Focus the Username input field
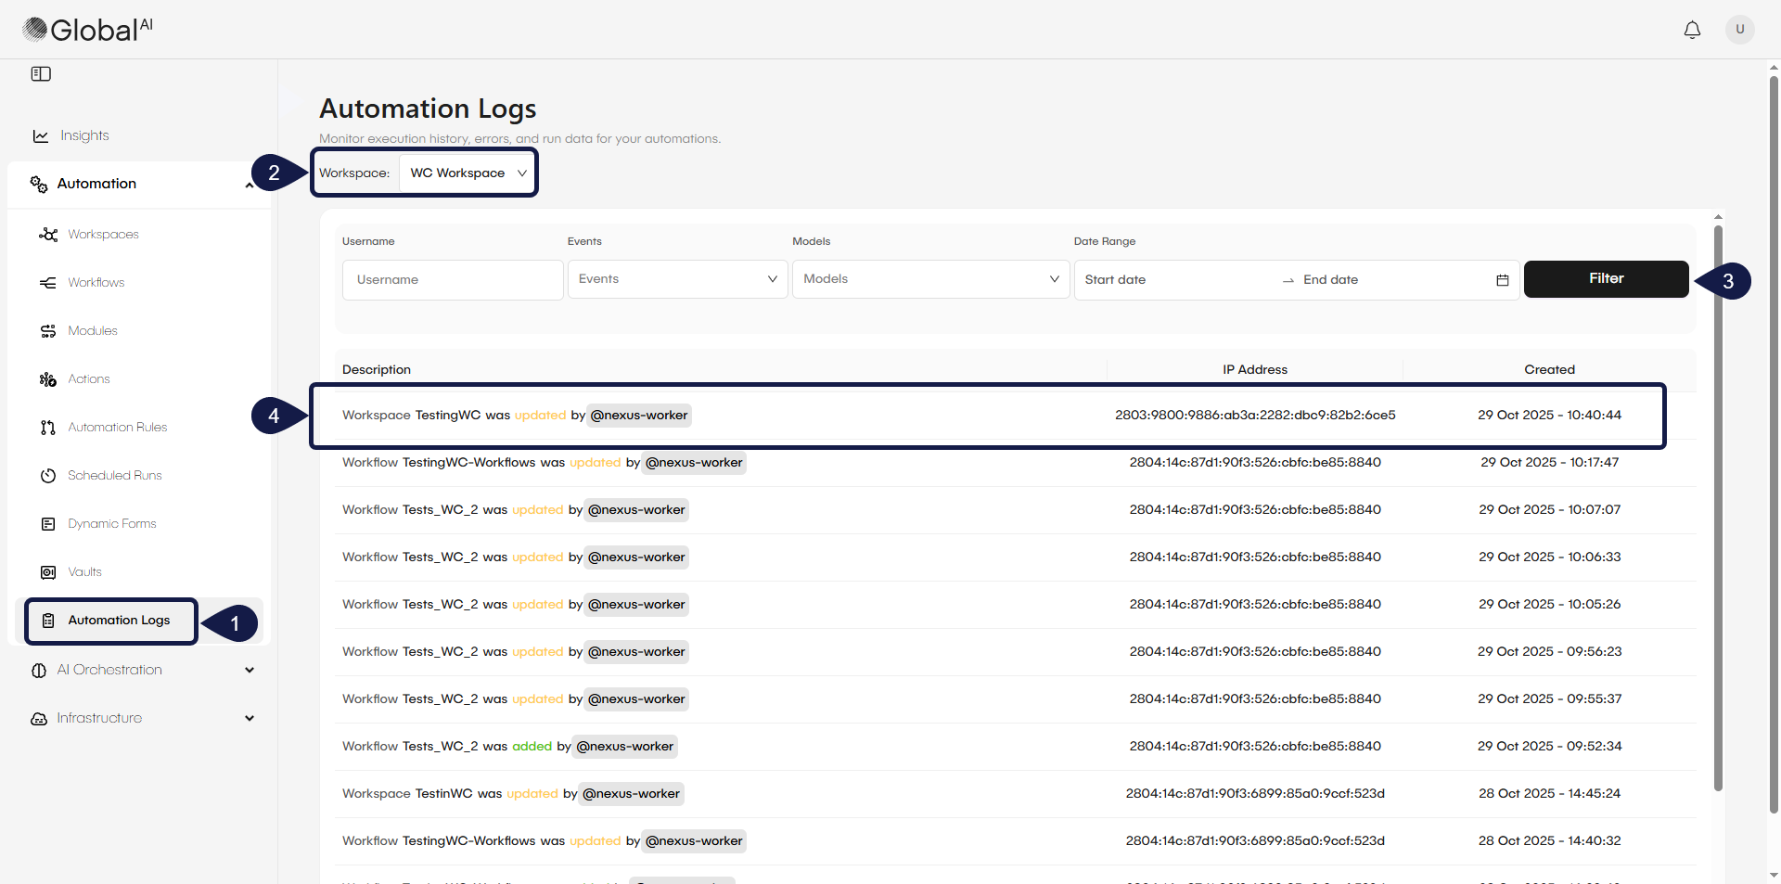The width and height of the screenshot is (1781, 884). (453, 280)
